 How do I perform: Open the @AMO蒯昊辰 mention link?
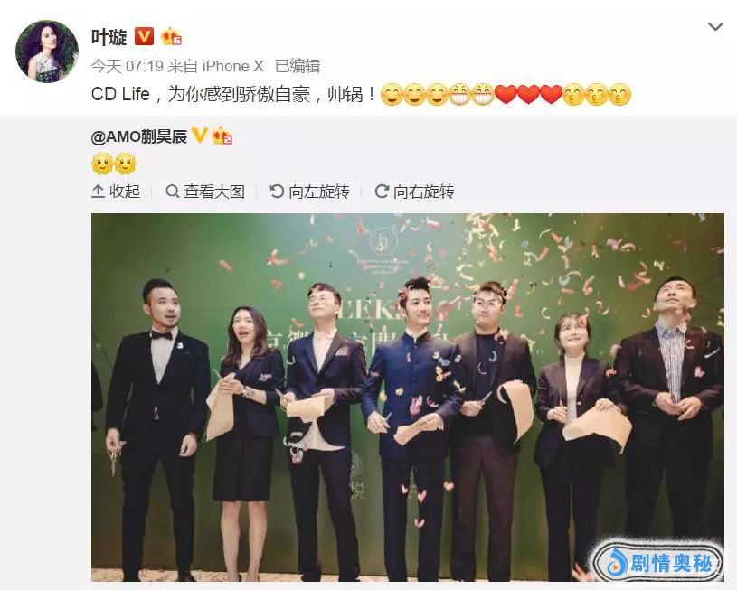pyautogui.click(x=139, y=136)
